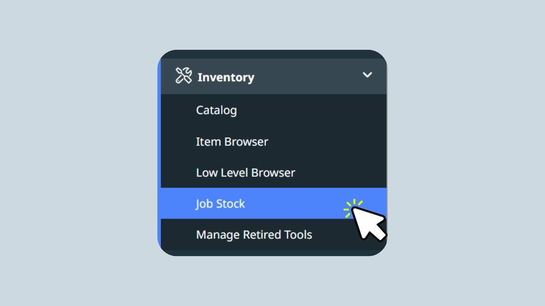Click the dark strip below Manage Retired Tools

[x=272, y=253]
